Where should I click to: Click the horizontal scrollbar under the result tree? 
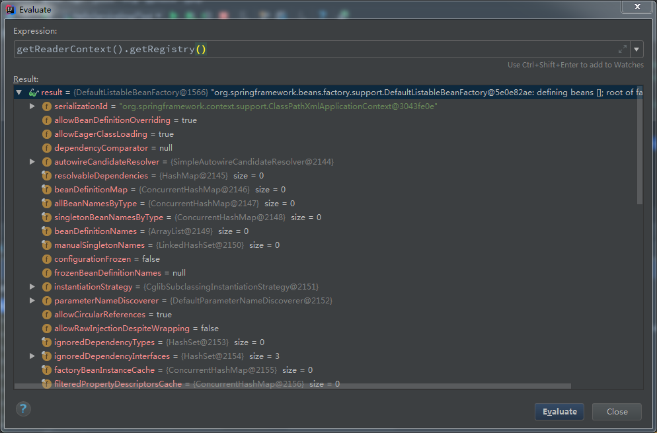(292, 386)
